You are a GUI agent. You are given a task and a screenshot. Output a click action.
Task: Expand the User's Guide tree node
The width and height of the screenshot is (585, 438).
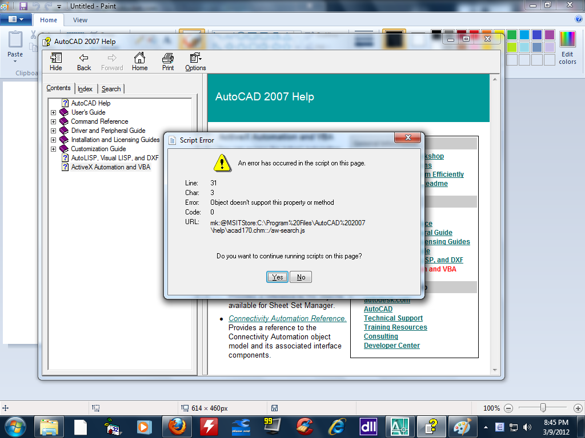[53, 112]
